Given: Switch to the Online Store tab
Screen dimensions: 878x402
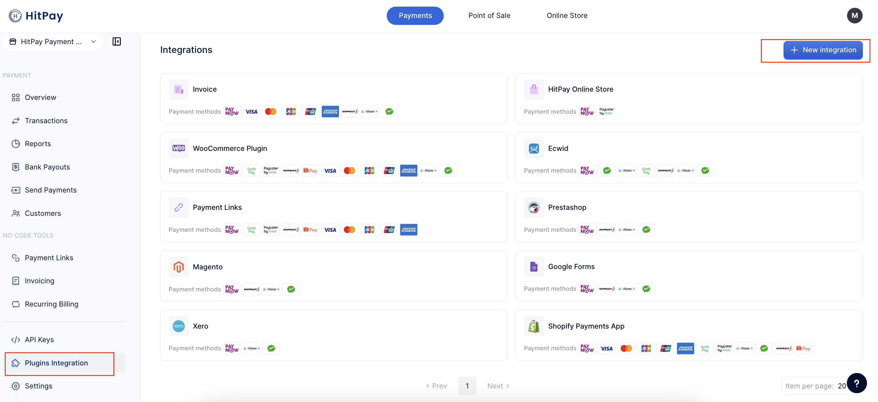Looking at the screenshot, I should coord(567,16).
